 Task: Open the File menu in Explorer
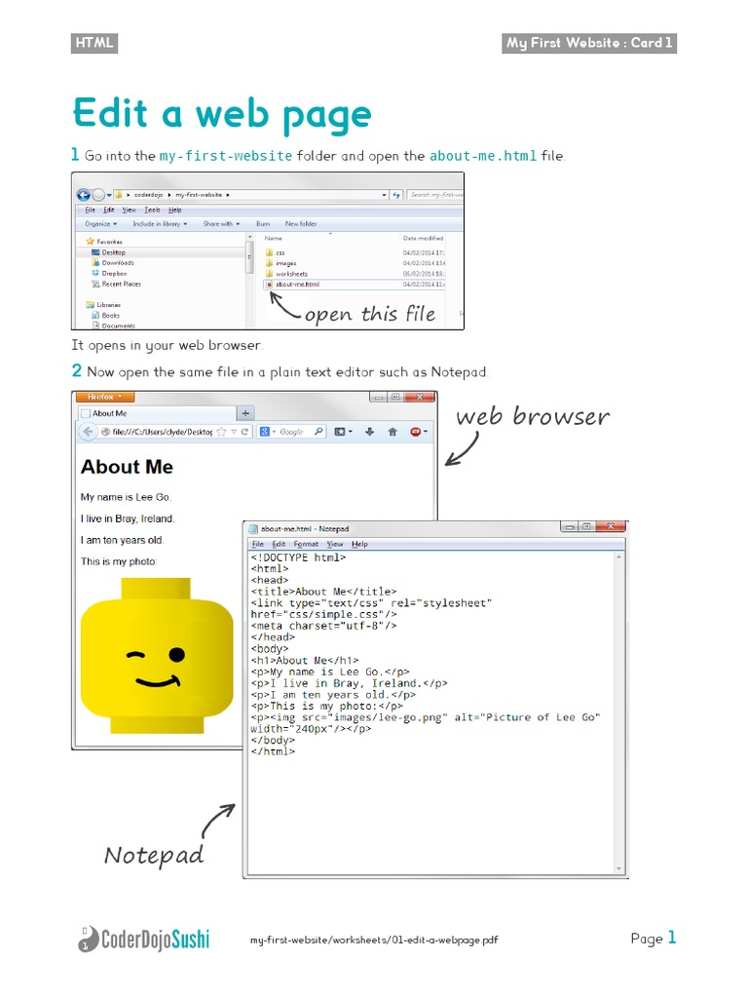91,210
